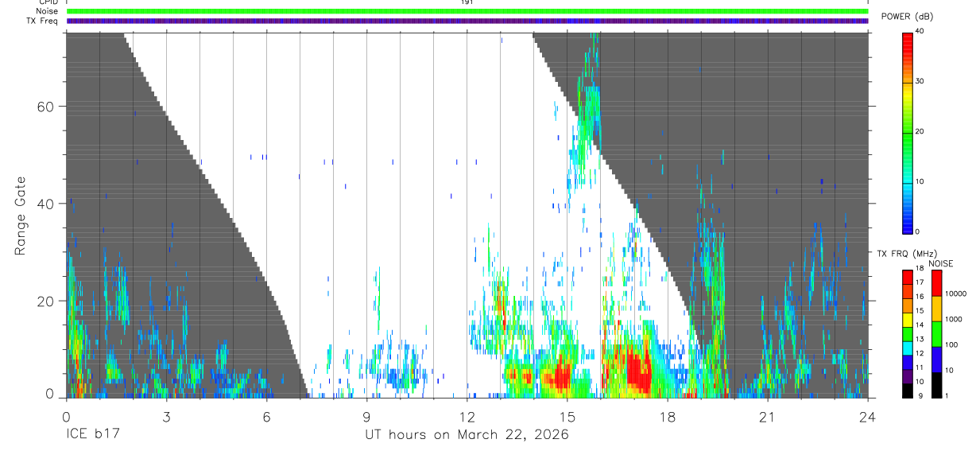Viewport: 976px width, 451px height.
Task: Click the '100' tick on the NOISE scale
Action: click(x=951, y=345)
